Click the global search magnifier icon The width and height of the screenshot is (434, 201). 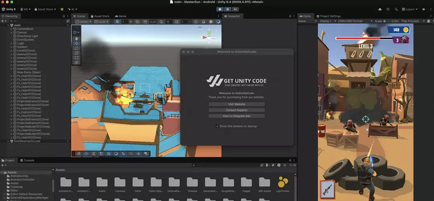click(396, 9)
